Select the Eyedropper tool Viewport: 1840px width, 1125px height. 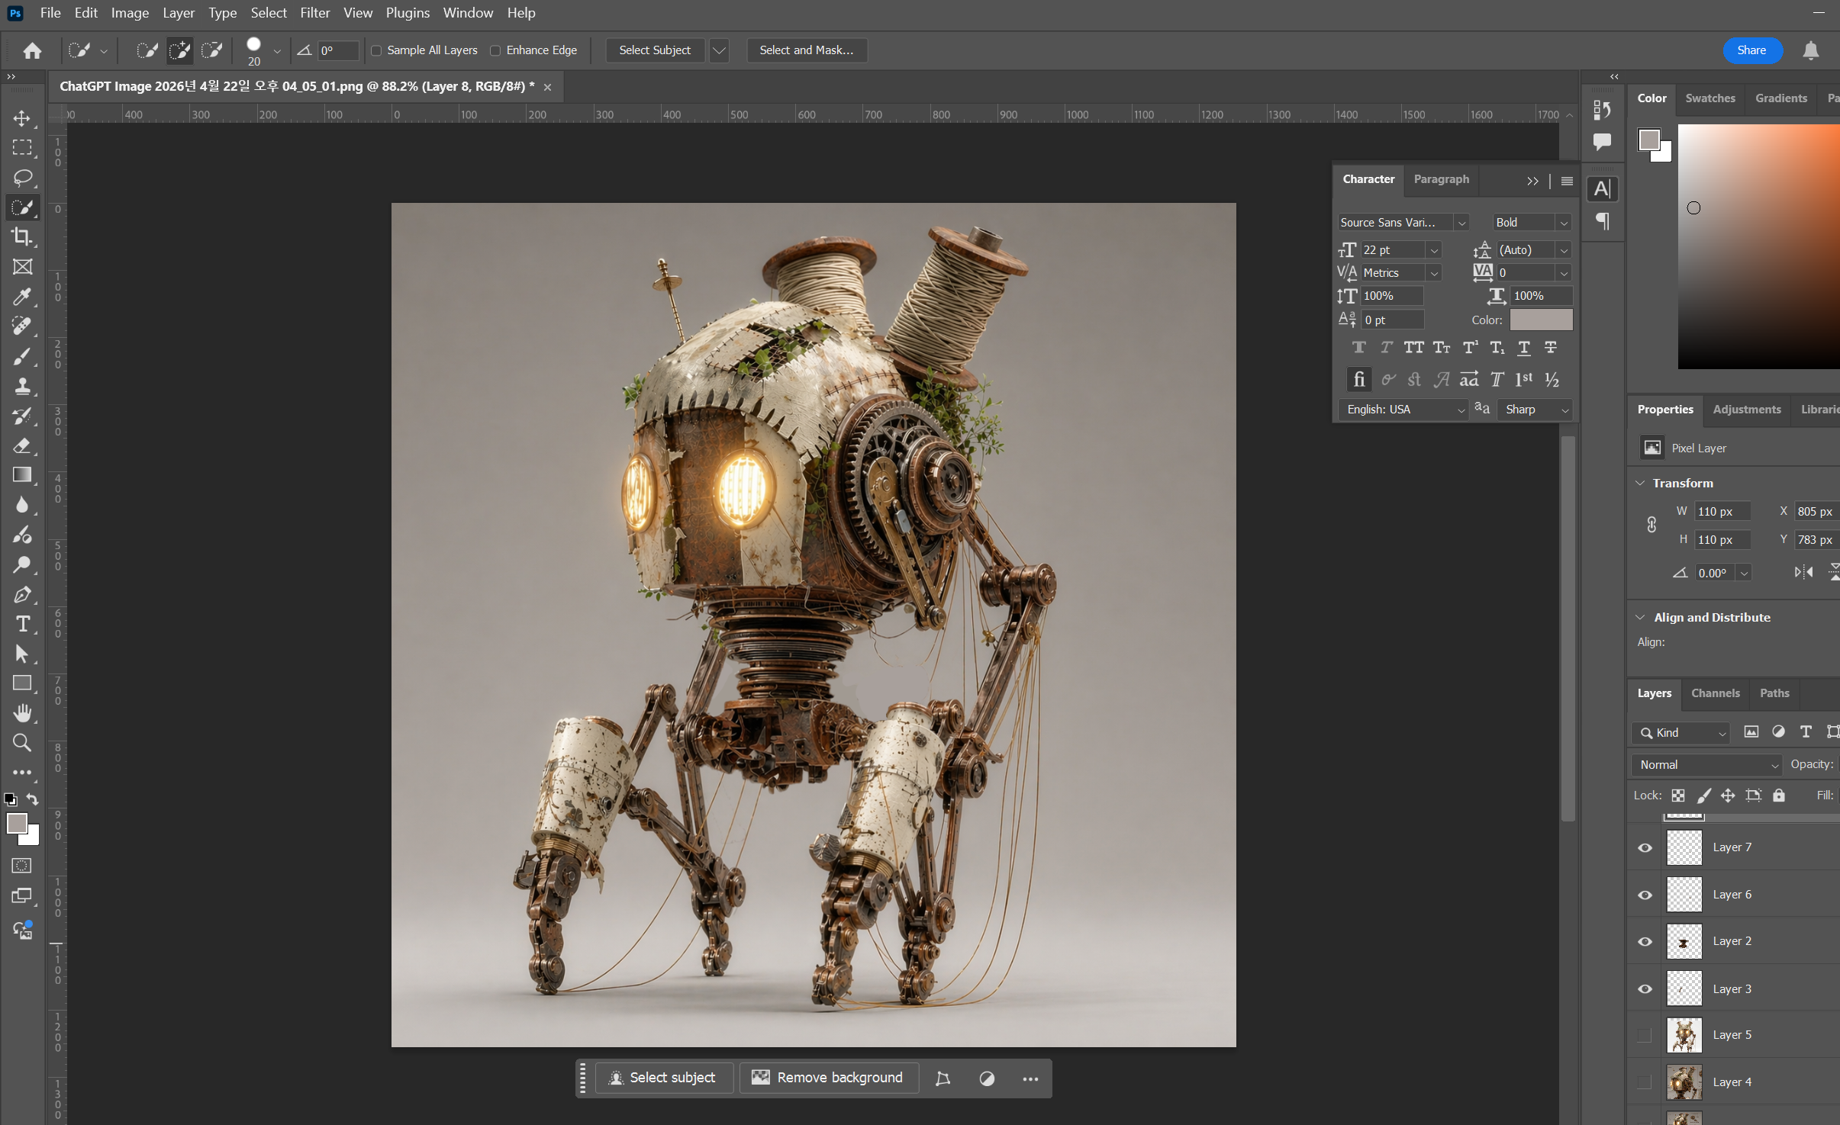[22, 297]
